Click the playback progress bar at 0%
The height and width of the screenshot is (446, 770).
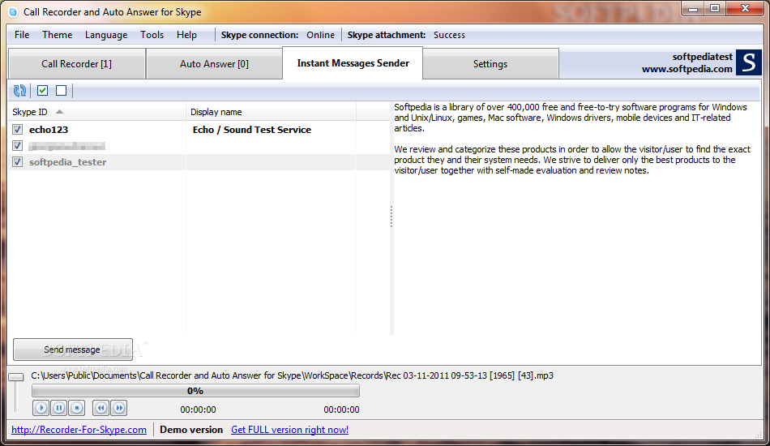195,391
